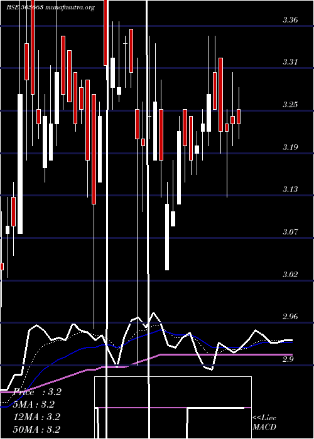This screenshot has height=439, width=314.
Task: Select the 2.9 price axis label
Action: (288, 359)
